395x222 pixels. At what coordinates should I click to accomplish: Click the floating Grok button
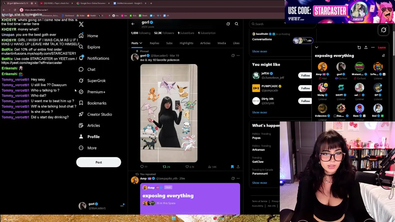click(384, 30)
